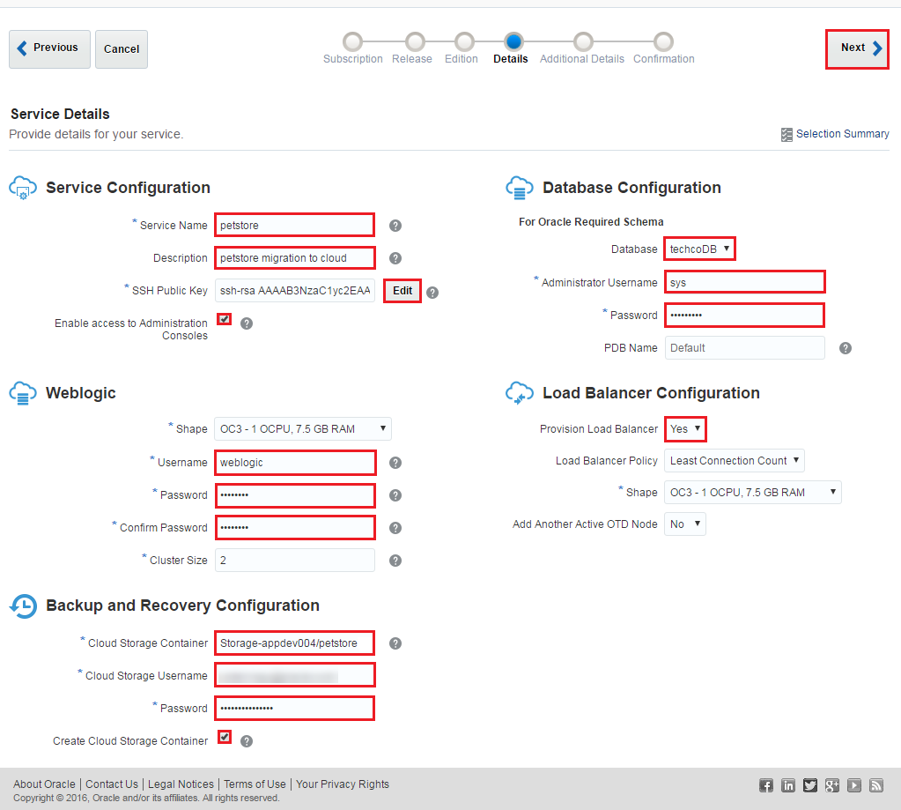This screenshot has height=810, width=901.
Task: Click the Weblogic section cloud icon
Action: [x=23, y=393]
